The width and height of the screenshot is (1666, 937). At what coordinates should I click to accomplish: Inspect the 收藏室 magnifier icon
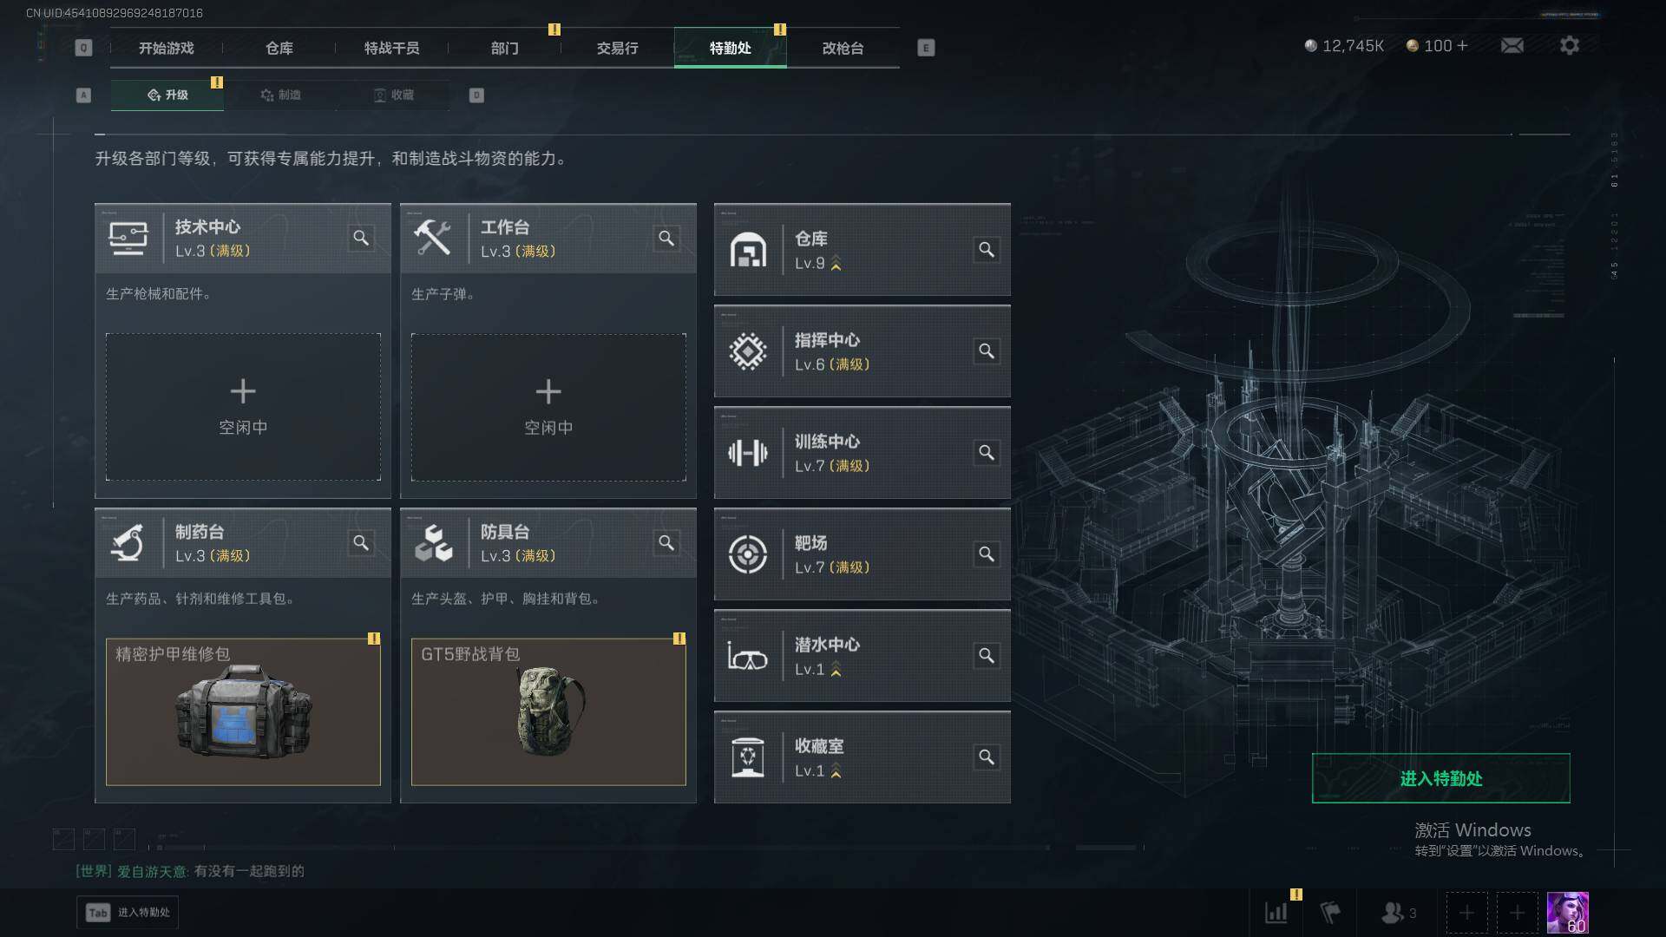point(987,757)
